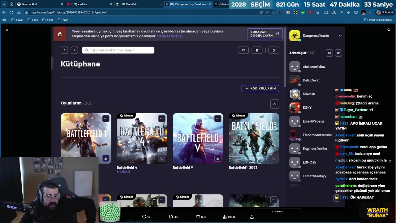
Task: Collapse the Oyunlarım section
Action: pos(274,104)
